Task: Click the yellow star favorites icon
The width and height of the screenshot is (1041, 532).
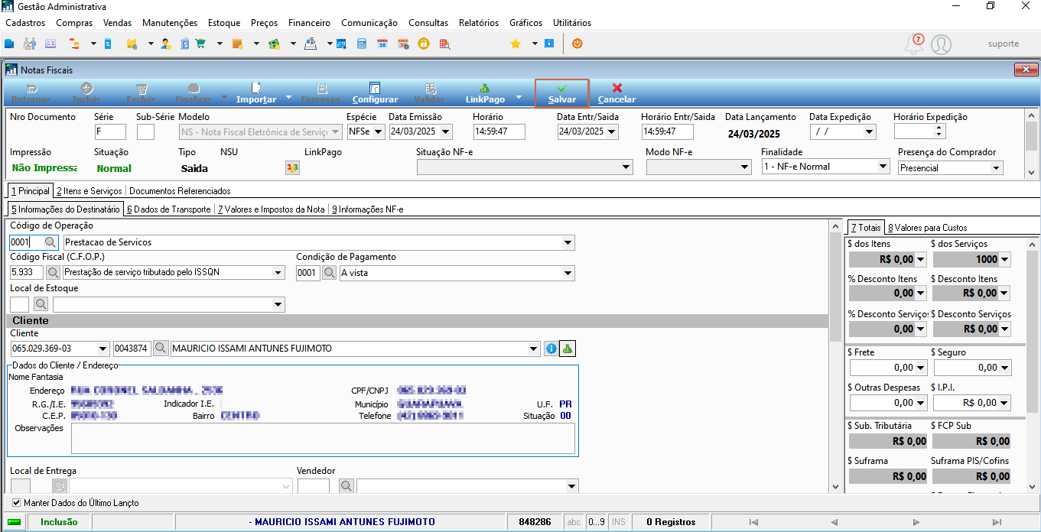Action: (516, 44)
